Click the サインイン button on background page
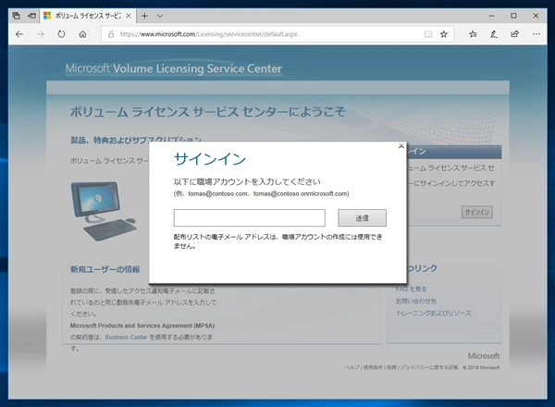The image size is (555, 407). (x=476, y=212)
